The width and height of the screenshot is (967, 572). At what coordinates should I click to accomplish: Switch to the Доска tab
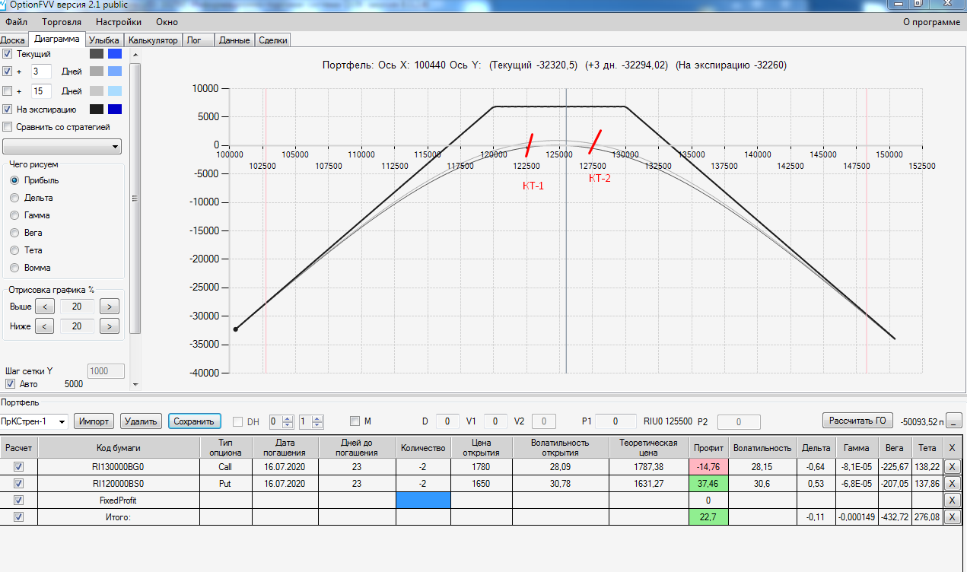pyautogui.click(x=13, y=40)
